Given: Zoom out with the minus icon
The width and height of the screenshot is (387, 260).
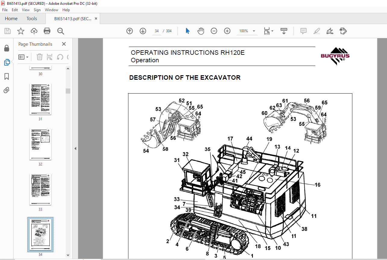Looking at the screenshot, I should click(214, 31).
